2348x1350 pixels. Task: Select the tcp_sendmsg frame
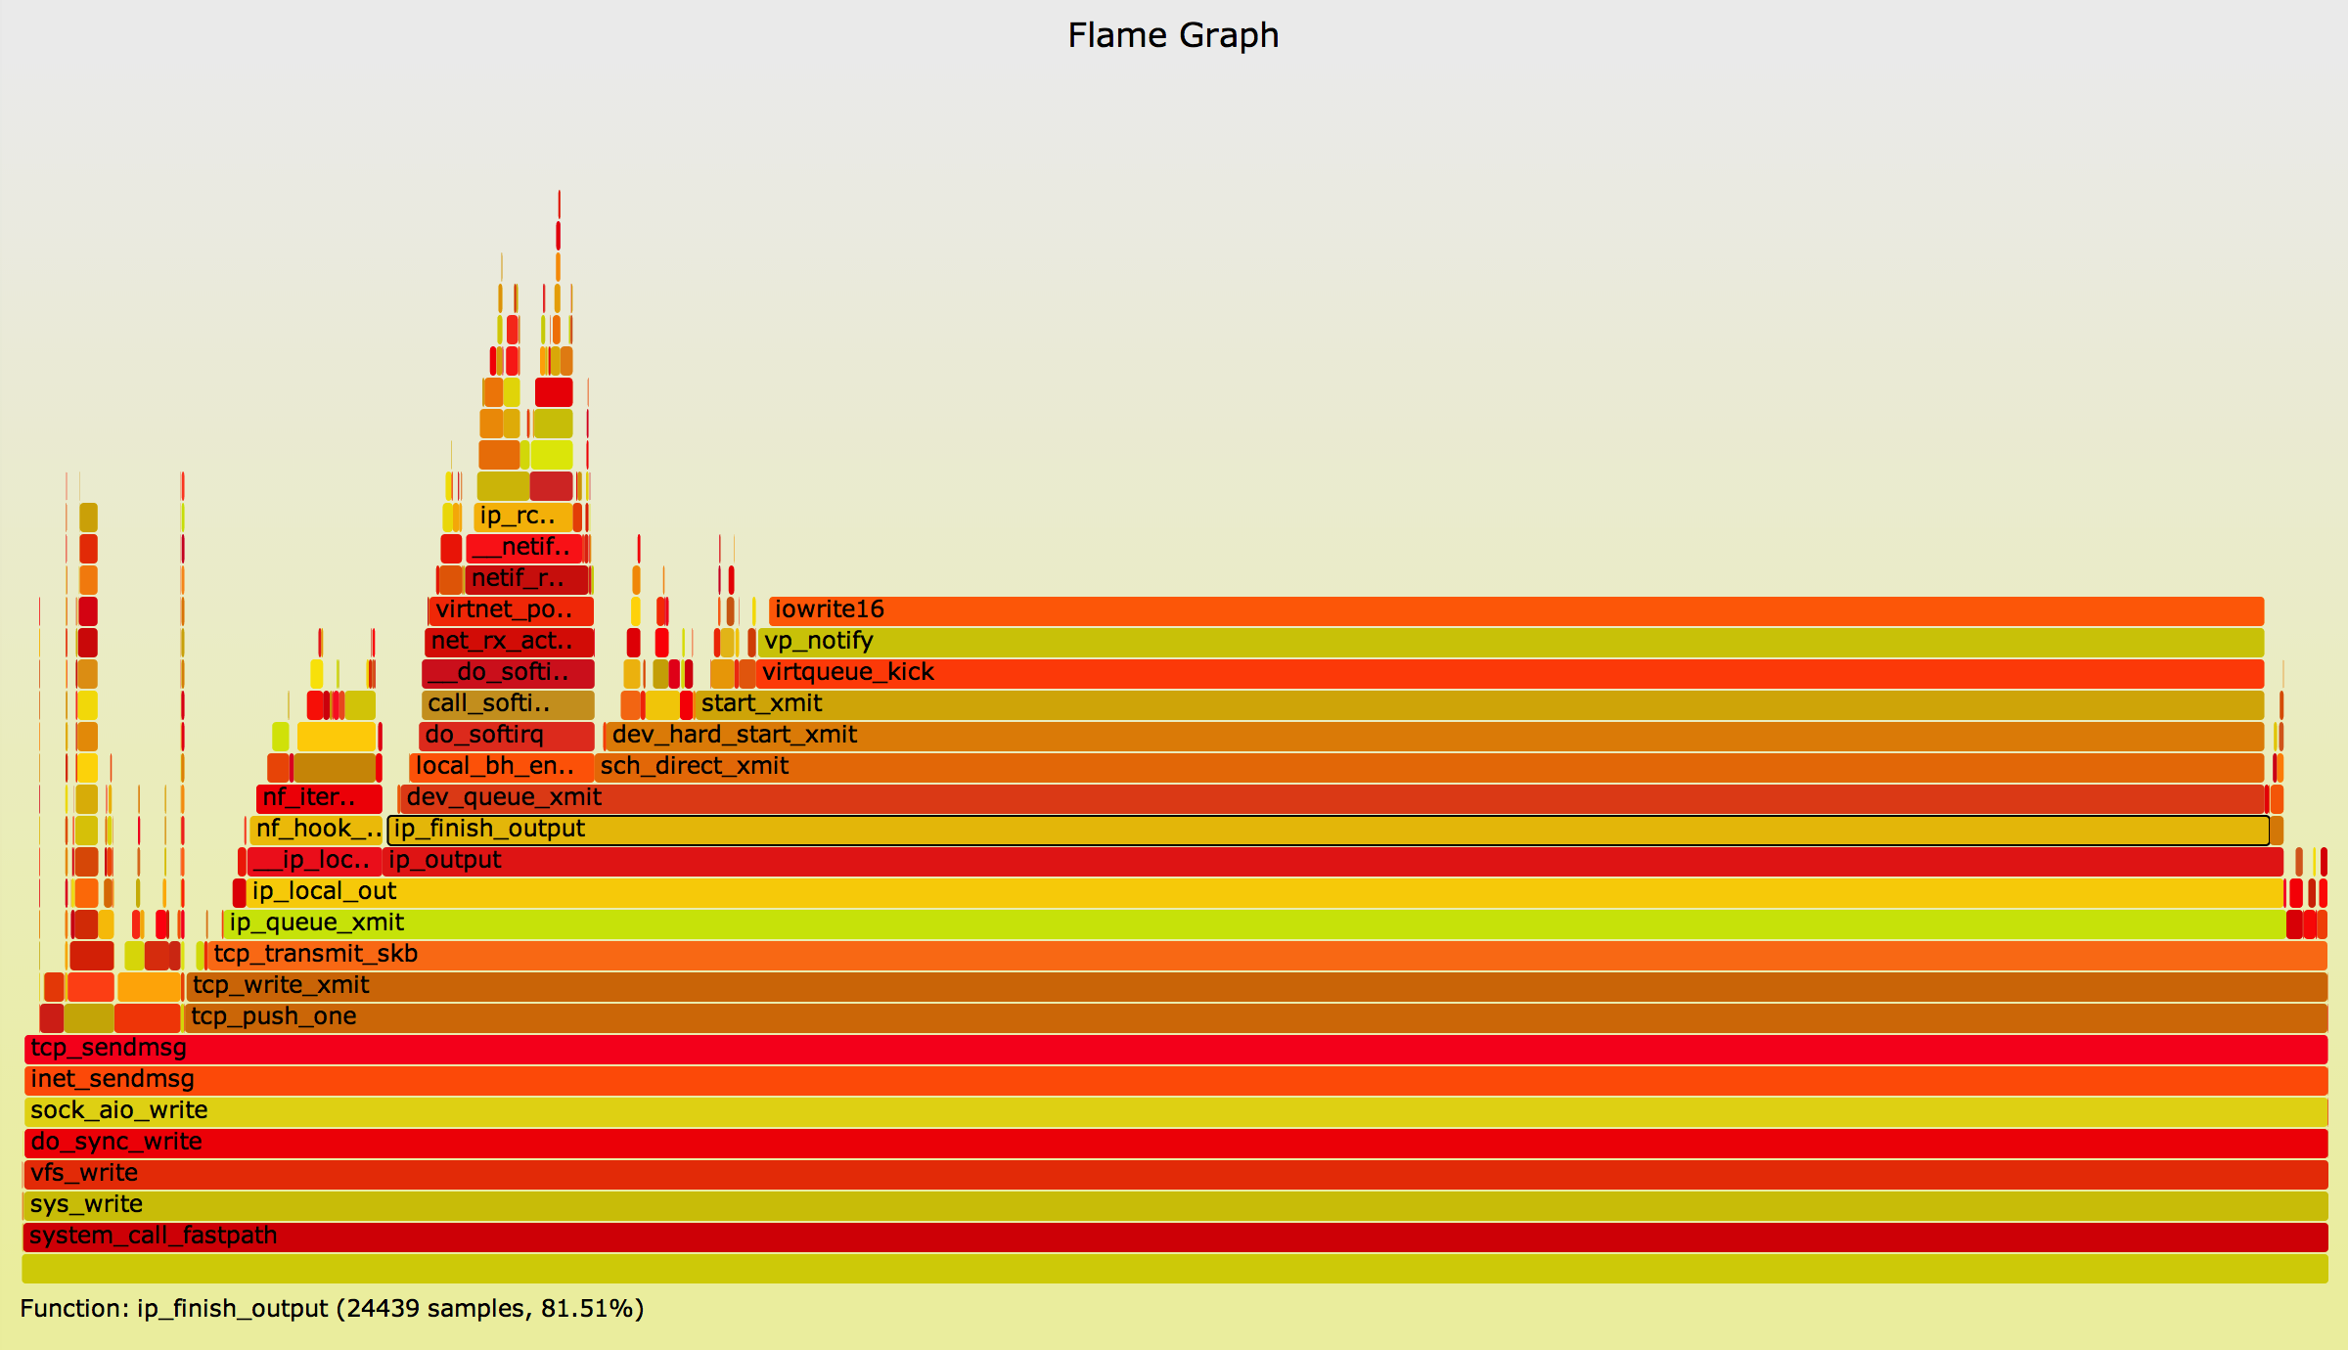[x=1175, y=1049]
